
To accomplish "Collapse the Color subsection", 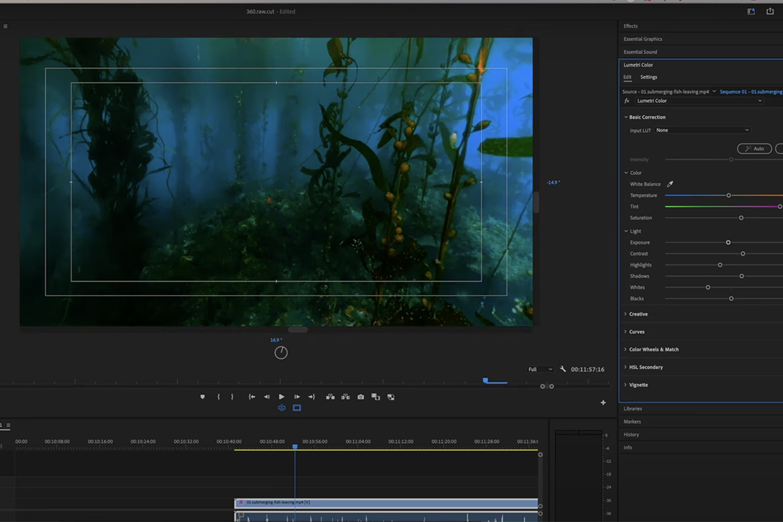I will [626, 173].
